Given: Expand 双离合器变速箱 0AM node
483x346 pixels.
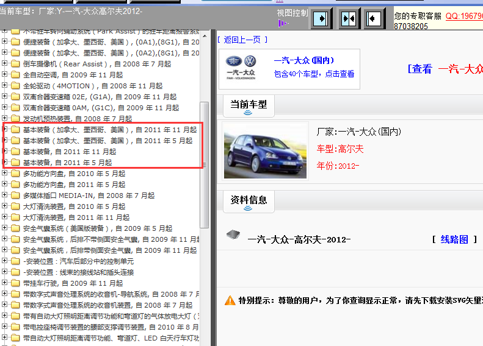Looking at the screenshot, I should [4, 107].
